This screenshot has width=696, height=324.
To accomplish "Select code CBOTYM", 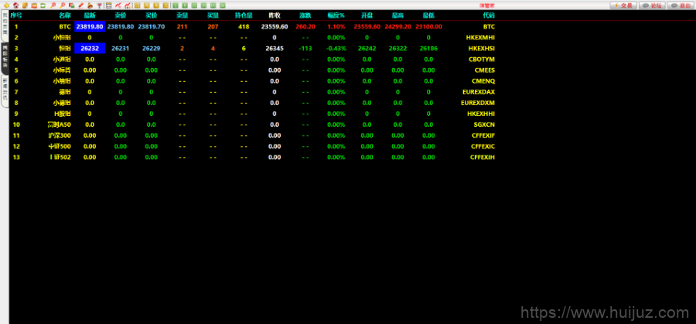I will click(482, 59).
